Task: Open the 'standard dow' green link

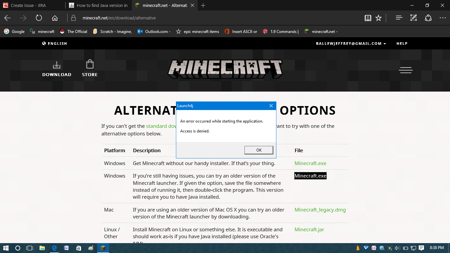Action: [161, 126]
